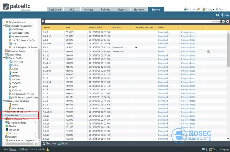The width and height of the screenshot is (230, 152).
Task: Delete the downloaded 9.0.0 image
Action: click(x=209, y=52)
